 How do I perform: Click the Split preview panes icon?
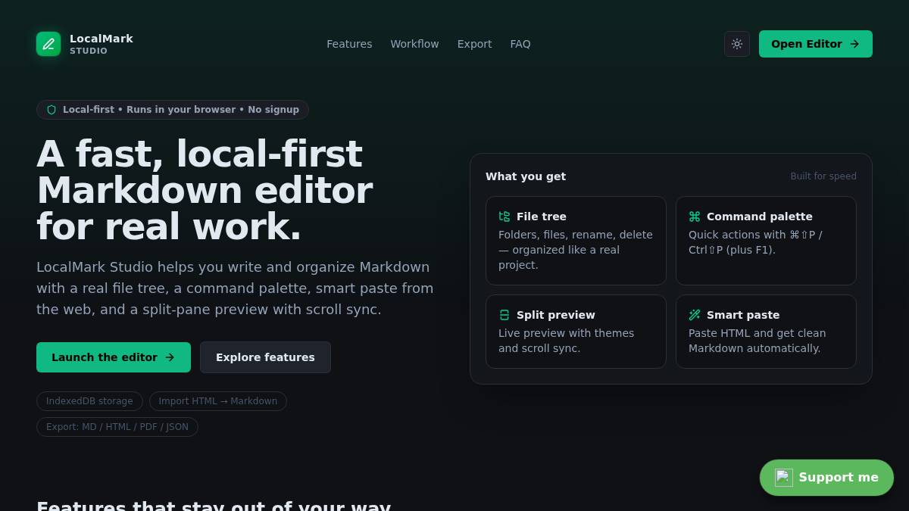tap(504, 315)
